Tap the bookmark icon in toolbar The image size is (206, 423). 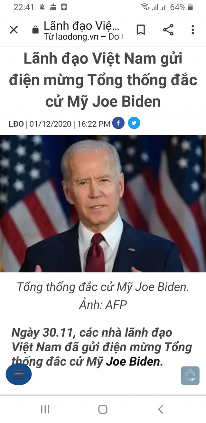(x=141, y=30)
